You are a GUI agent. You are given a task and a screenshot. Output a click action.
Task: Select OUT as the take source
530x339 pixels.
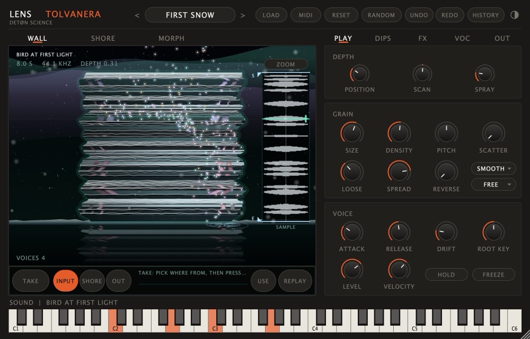pyautogui.click(x=119, y=281)
